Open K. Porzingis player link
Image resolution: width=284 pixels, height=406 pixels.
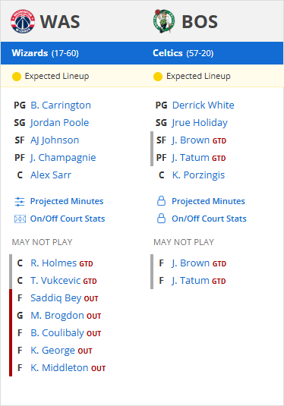click(x=198, y=175)
